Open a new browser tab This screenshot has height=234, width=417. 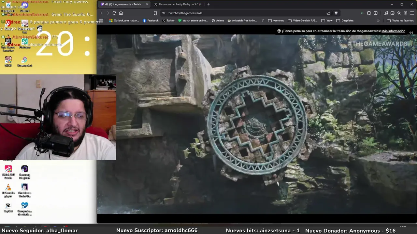208,4
